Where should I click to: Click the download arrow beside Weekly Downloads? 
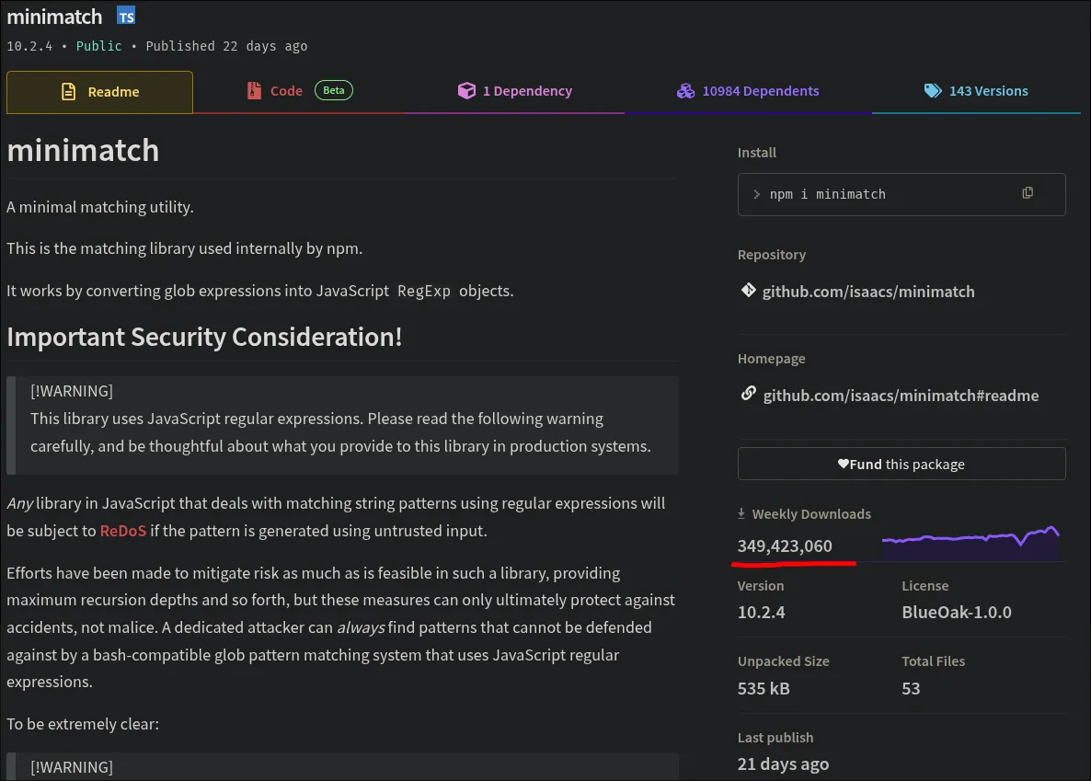pyautogui.click(x=742, y=513)
